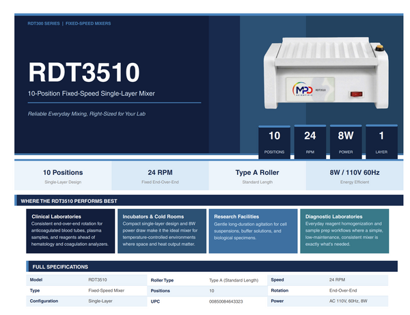Click the 'Configuration' spec label
This screenshot has width=410, height=315.
coord(44,301)
